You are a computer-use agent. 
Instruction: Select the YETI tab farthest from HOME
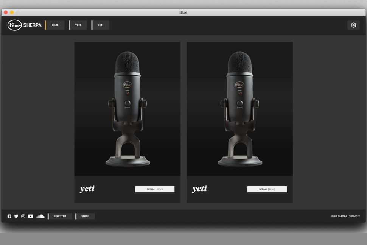[100, 25]
